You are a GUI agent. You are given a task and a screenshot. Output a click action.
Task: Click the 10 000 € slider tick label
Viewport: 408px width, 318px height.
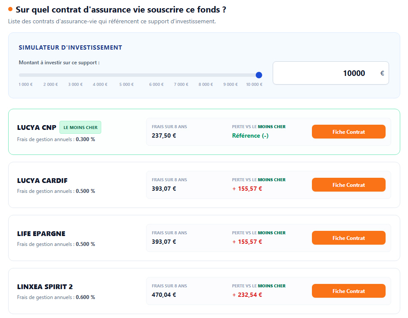(254, 85)
